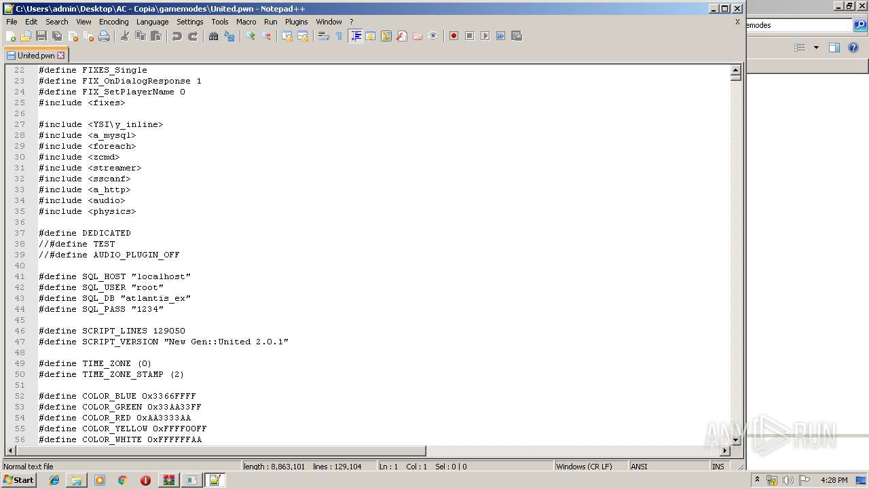Image resolution: width=869 pixels, height=489 pixels.
Task: Open Google Chrome from the taskbar
Action: (x=123, y=480)
